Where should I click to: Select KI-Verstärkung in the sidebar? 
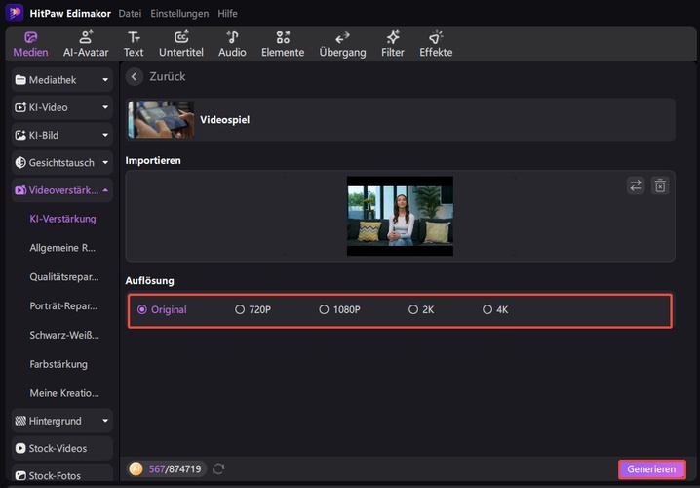click(x=63, y=219)
